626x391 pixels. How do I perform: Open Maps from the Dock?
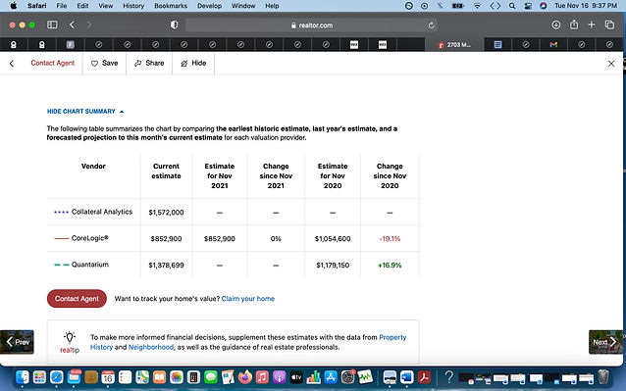[x=142, y=376]
